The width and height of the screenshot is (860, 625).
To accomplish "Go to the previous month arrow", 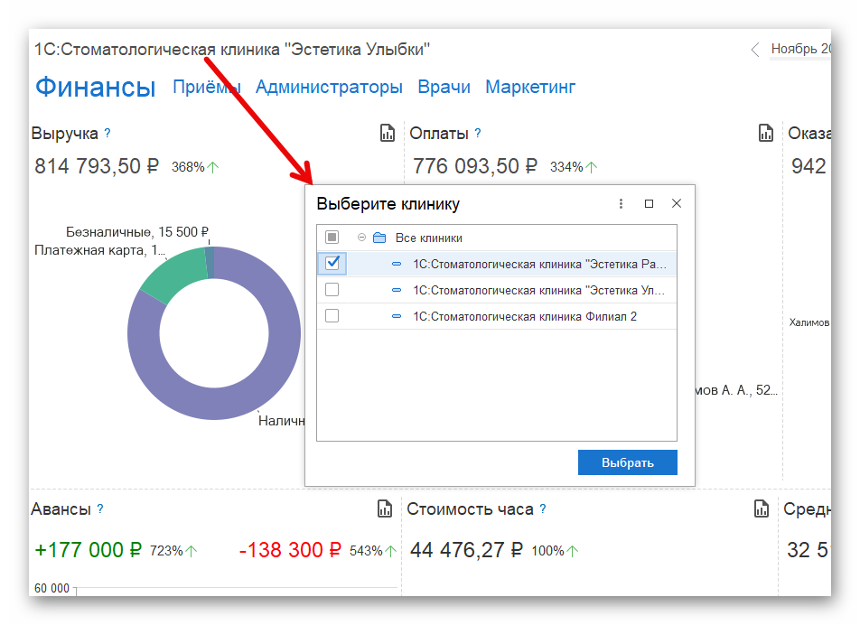I will pyautogui.click(x=755, y=50).
